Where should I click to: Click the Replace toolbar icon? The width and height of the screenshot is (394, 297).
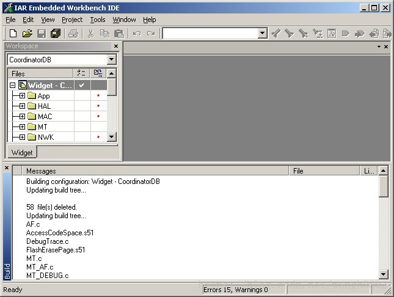(x=318, y=33)
